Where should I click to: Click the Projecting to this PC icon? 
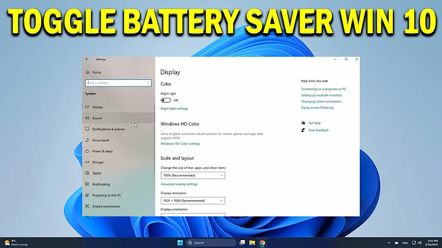click(87, 195)
